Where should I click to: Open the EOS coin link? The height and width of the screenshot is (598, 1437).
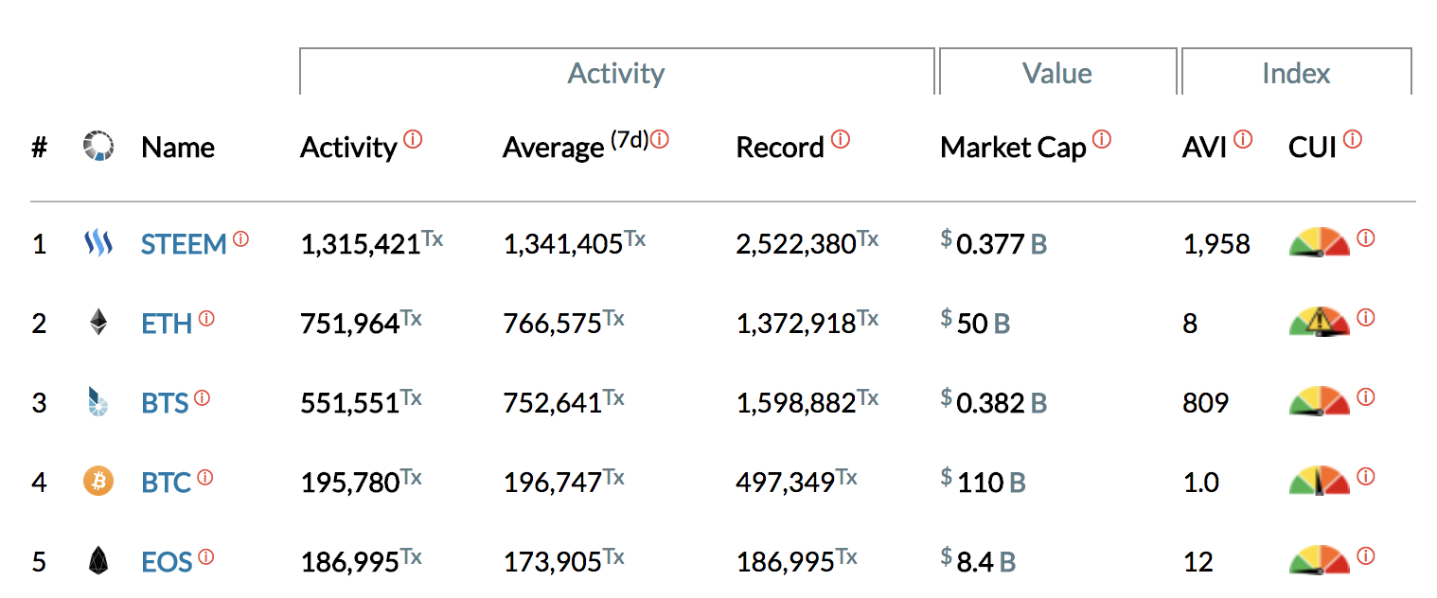[x=167, y=563]
